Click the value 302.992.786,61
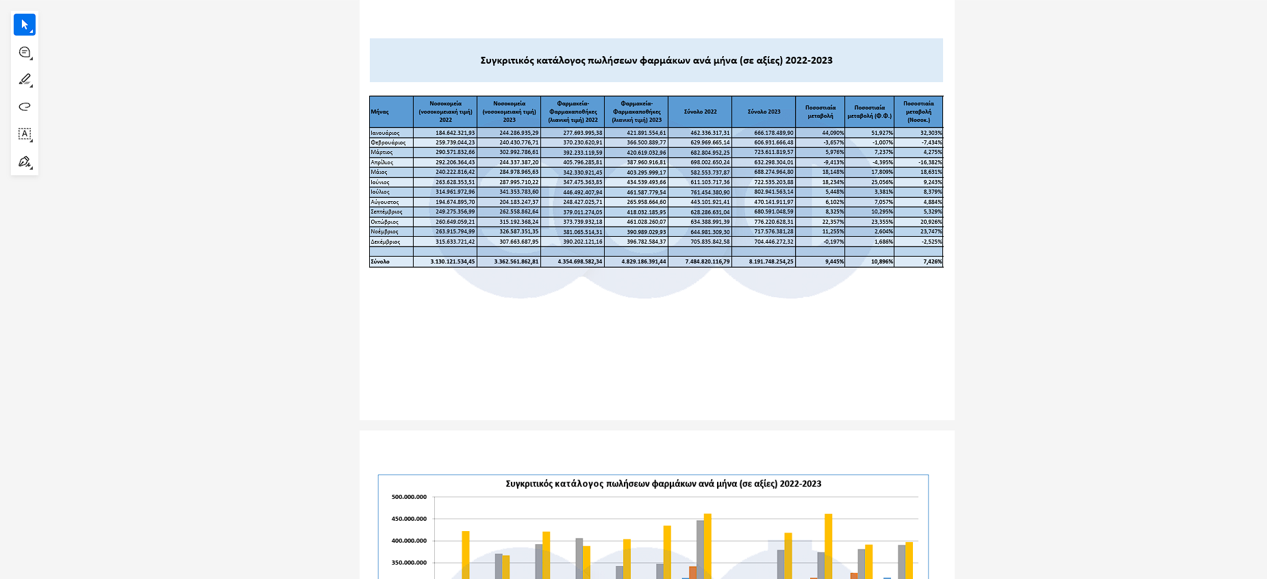 click(x=518, y=152)
